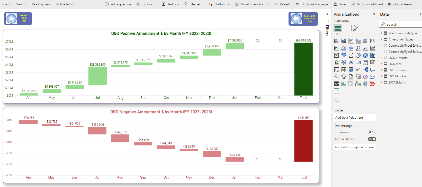Choose the Decomposition tree visual
Image resolution: width=422 pixels, height=187 pixels.
(365, 70)
